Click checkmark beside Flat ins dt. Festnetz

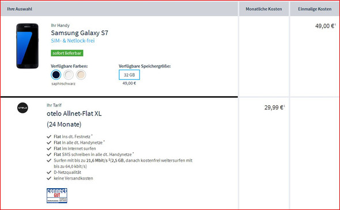pyautogui.click(x=49, y=136)
